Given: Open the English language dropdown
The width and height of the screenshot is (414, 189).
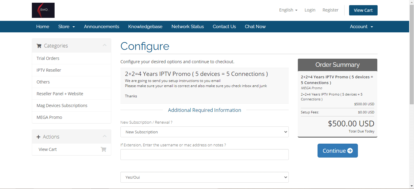Looking at the screenshot, I should point(288,10).
